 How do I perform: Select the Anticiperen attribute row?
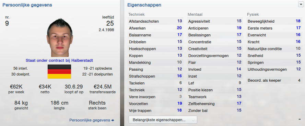tap(215, 28)
